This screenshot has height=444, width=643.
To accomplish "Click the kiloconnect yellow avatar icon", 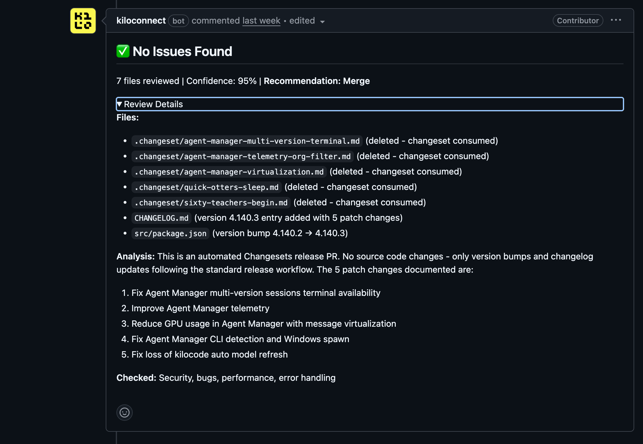I will (x=83, y=21).
